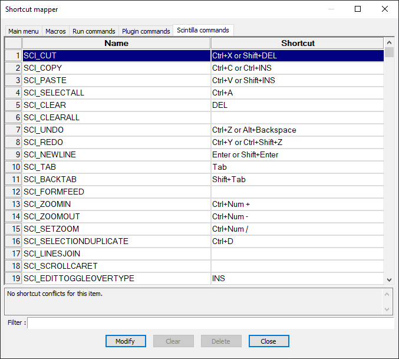Open the Plugin commands tab
Viewport: 399px width, 359px height.
146,31
